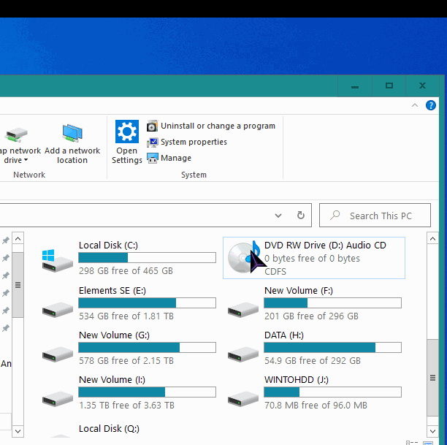Click the drive list scrollbar's down arrow
This screenshot has width=447, height=445.
[x=431, y=431]
